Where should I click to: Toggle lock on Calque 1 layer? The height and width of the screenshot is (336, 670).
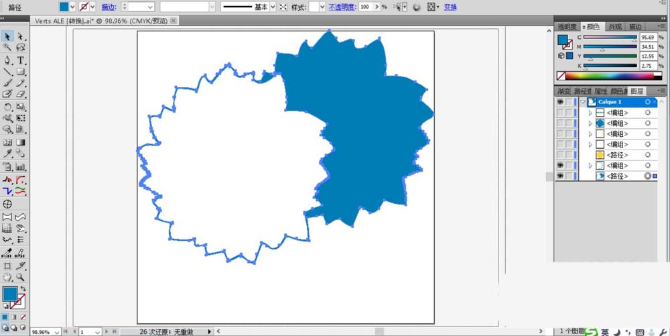tap(569, 102)
